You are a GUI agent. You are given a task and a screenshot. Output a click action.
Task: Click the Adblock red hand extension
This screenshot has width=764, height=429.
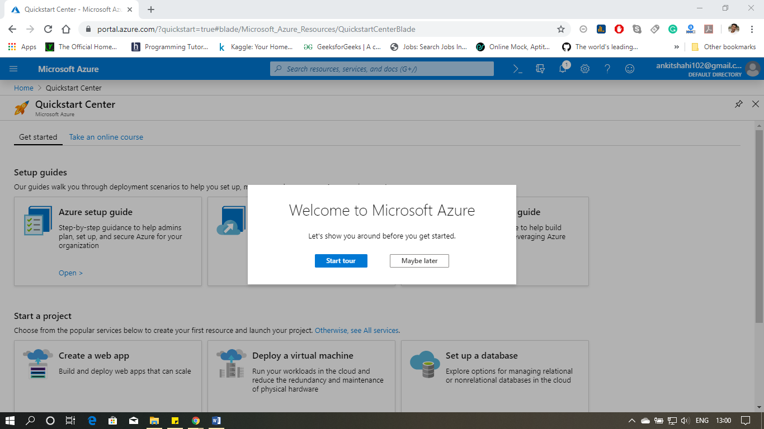tap(619, 29)
